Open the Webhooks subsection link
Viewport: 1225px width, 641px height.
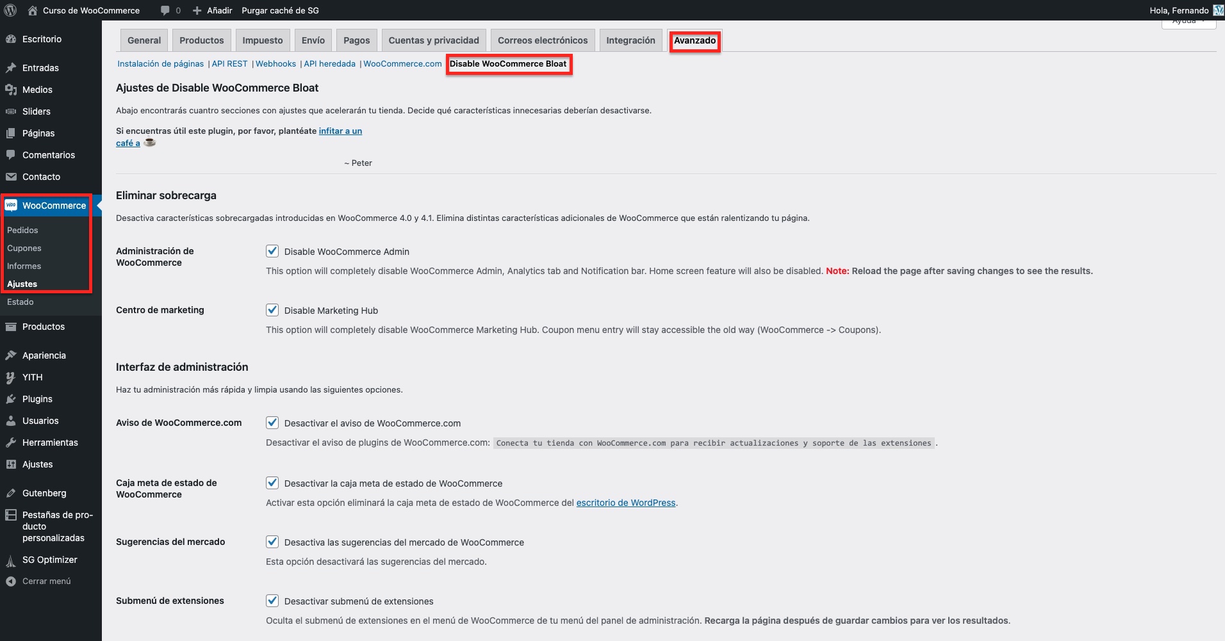click(276, 64)
